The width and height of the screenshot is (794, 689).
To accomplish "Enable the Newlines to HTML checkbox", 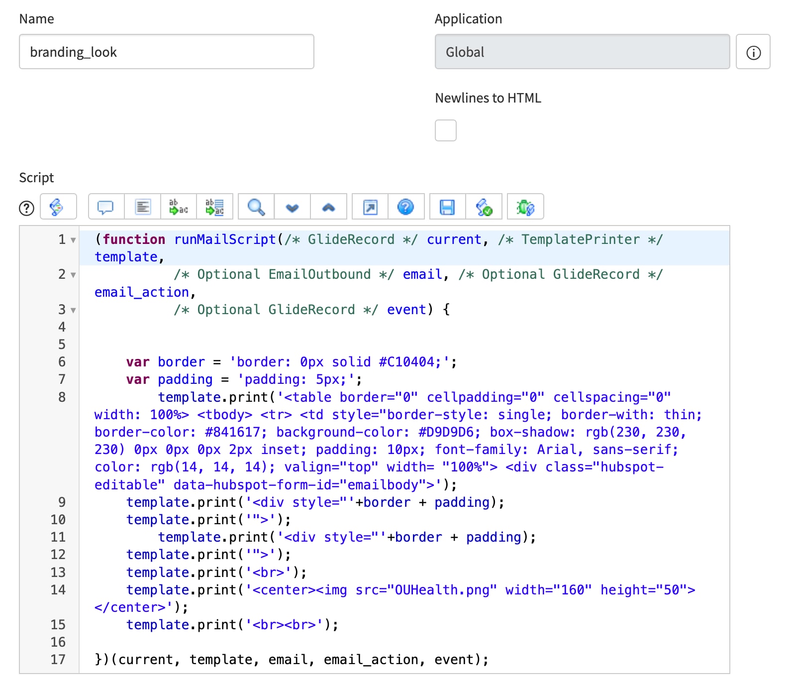I will coord(446,130).
